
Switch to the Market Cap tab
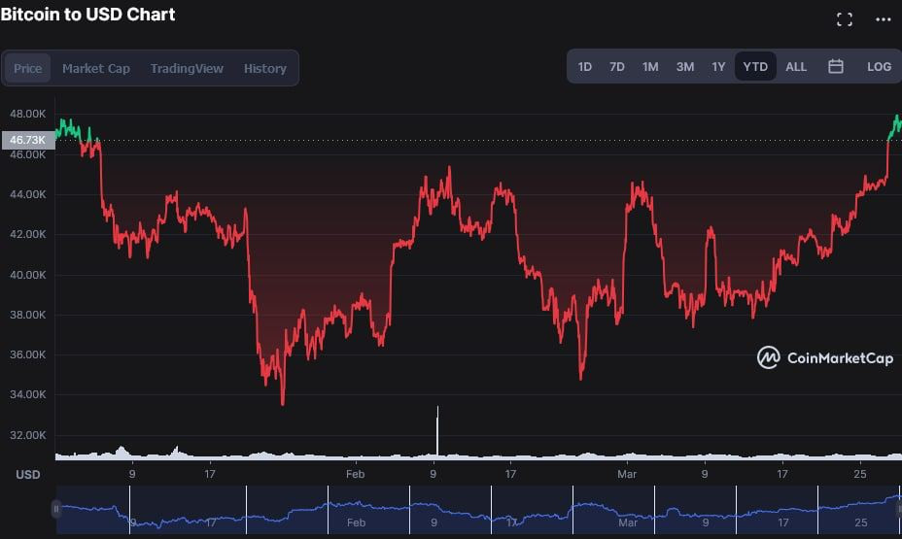tap(96, 68)
